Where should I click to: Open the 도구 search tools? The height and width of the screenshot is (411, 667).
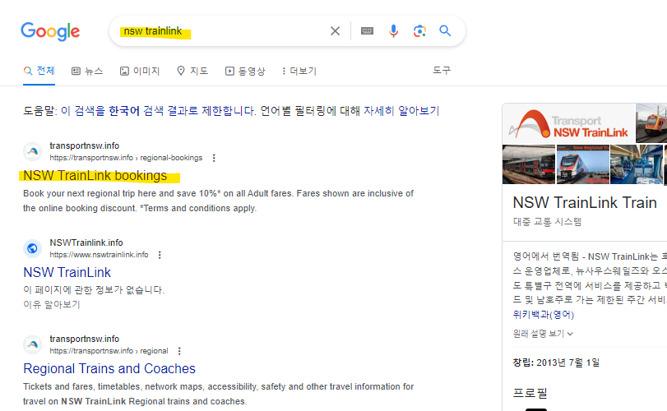[442, 71]
